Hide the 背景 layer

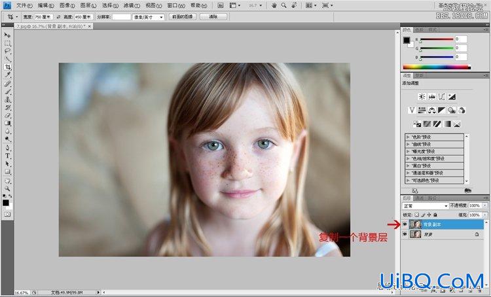[405, 234]
